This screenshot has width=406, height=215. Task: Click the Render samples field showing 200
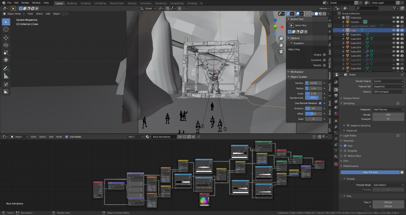(x=388, y=114)
